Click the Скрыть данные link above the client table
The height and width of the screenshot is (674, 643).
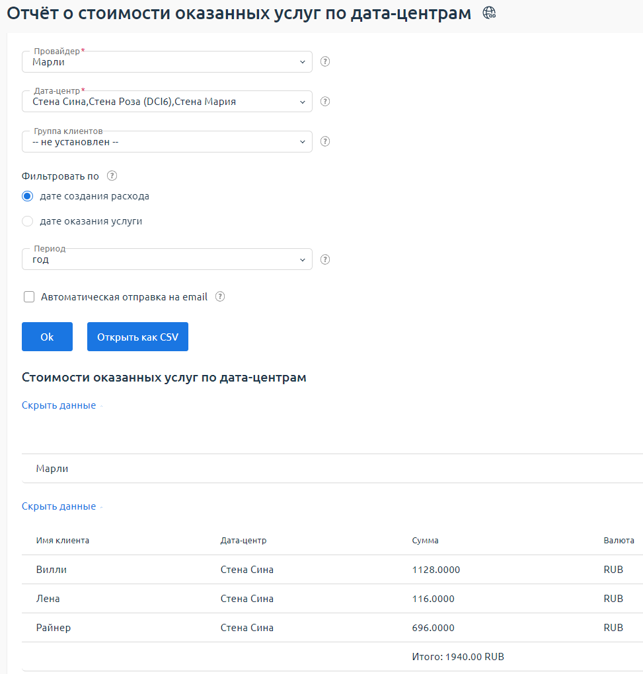[x=59, y=506]
